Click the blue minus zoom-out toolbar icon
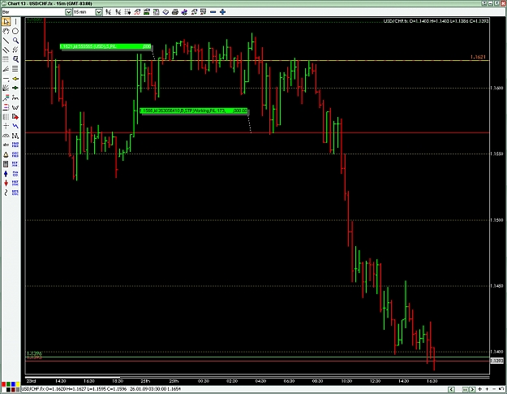The height and width of the screenshot is (394, 507). click(213, 12)
